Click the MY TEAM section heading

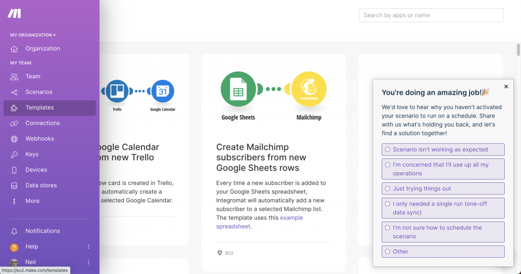click(x=20, y=63)
